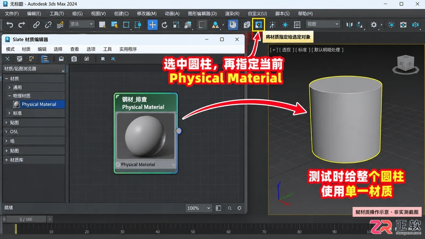Viewport: 425px width, 239px height.
Task: Click the material node output socket
Action: click(x=179, y=131)
